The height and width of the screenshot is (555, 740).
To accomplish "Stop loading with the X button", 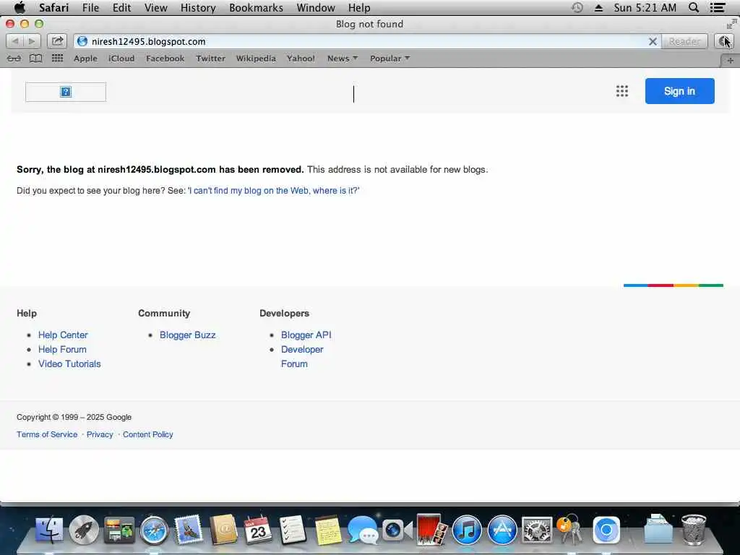I will coord(653,41).
